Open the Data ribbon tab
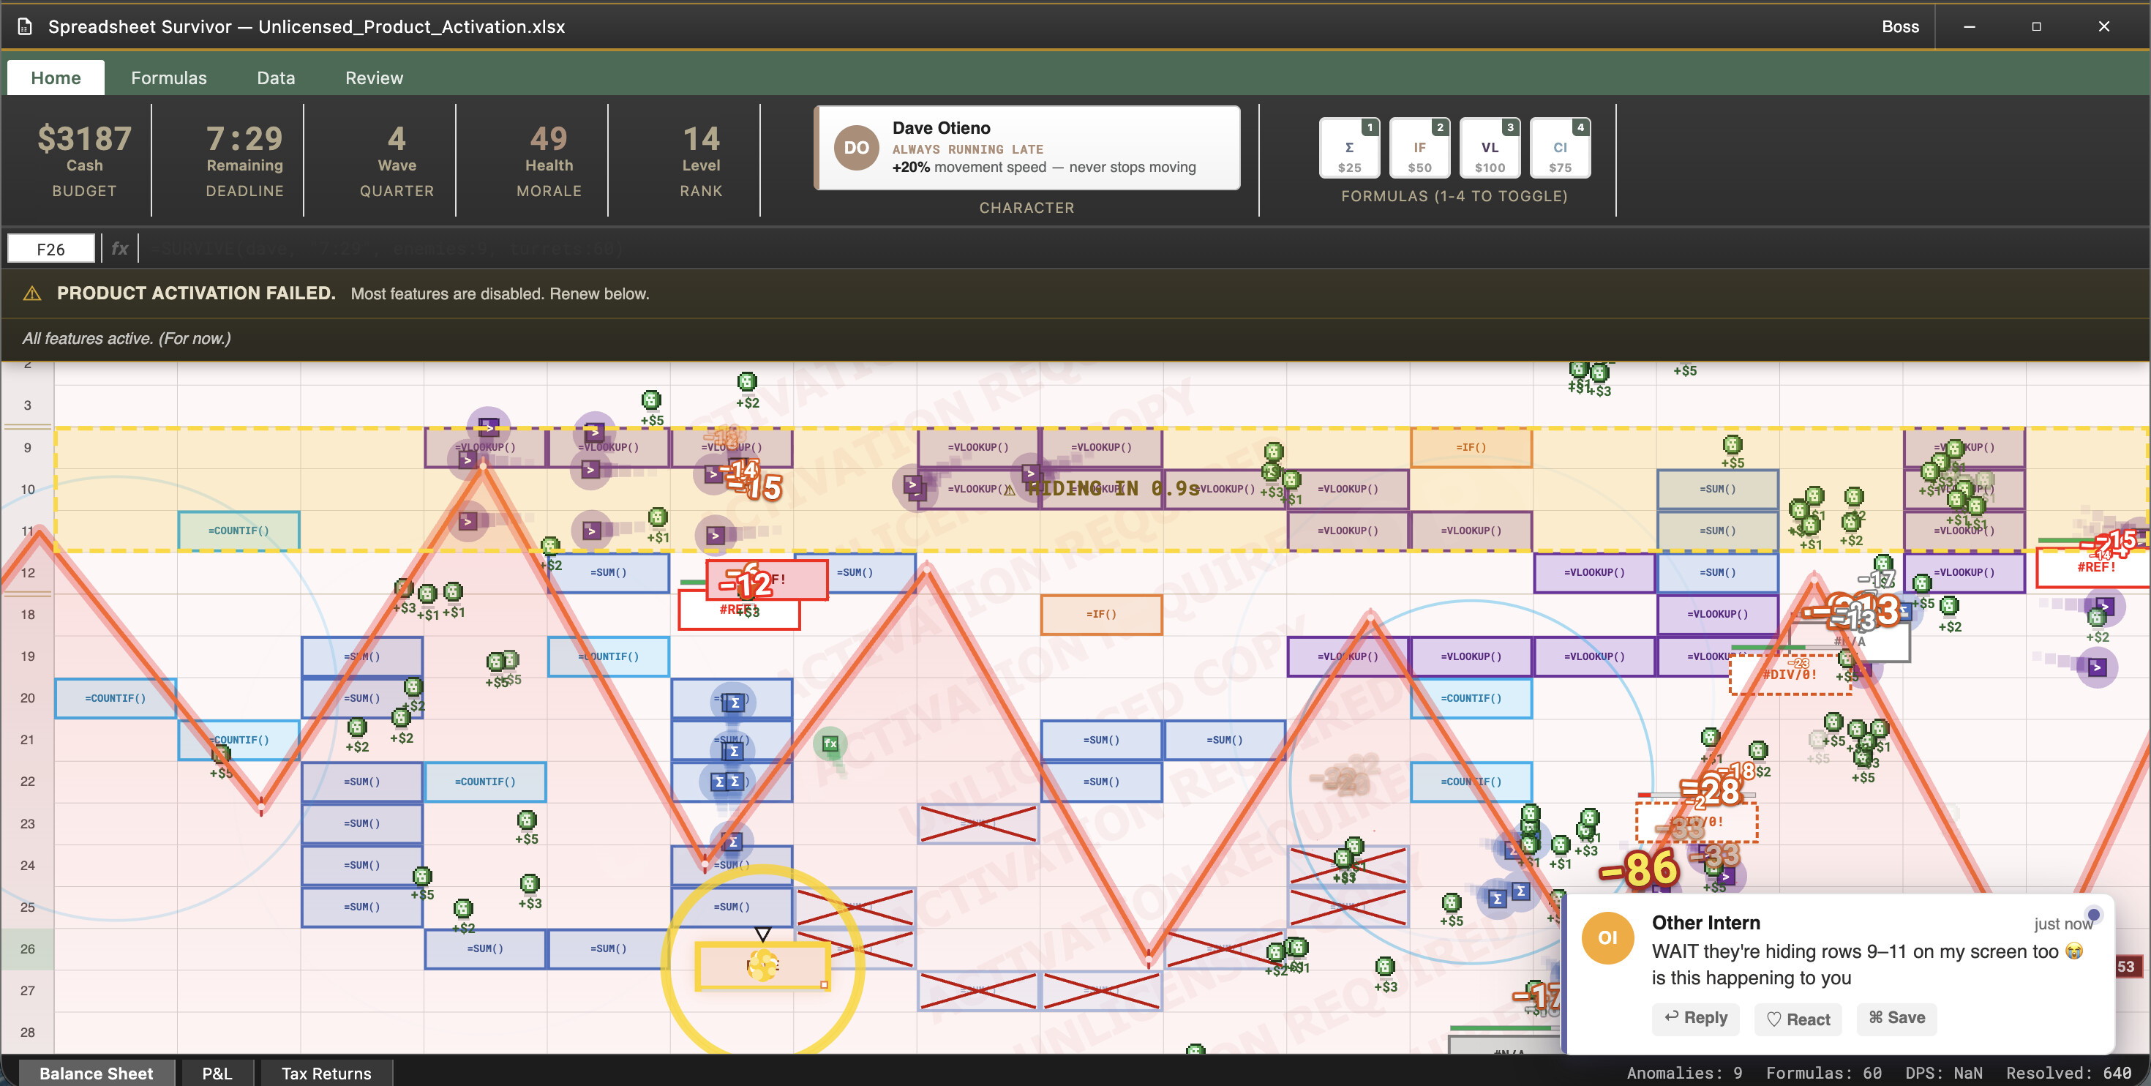2151x1086 pixels. (276, 78)
